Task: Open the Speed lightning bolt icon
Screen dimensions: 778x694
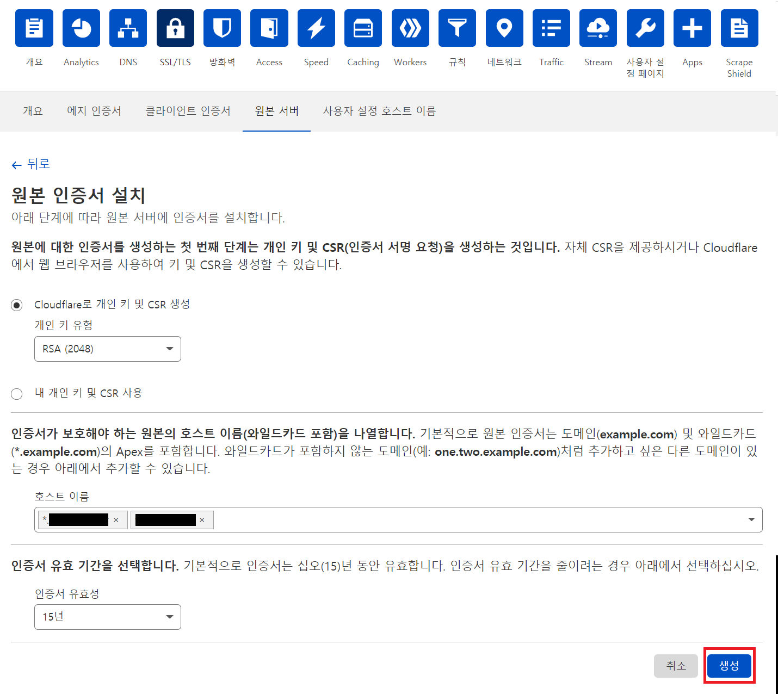Action: click(316, 28)
